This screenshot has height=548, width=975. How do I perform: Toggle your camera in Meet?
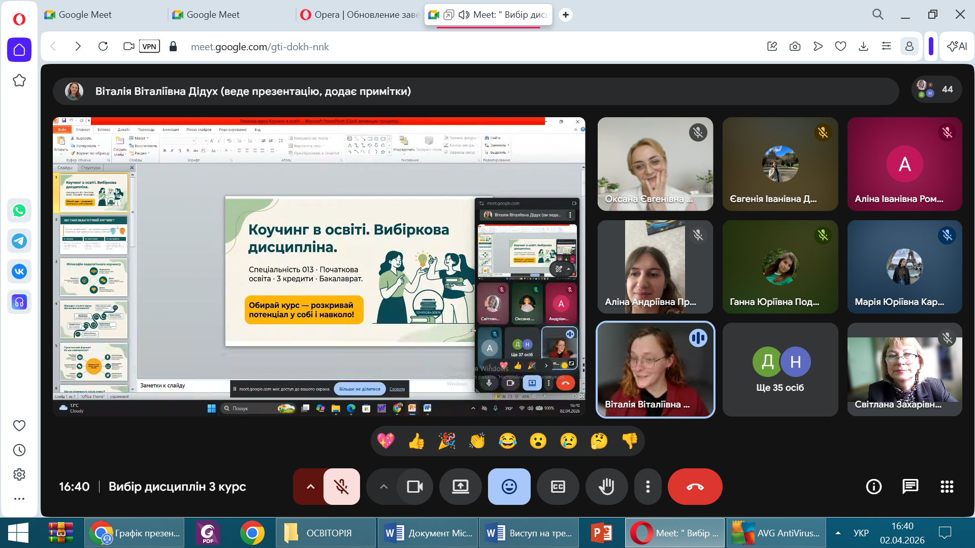point(415,487)
